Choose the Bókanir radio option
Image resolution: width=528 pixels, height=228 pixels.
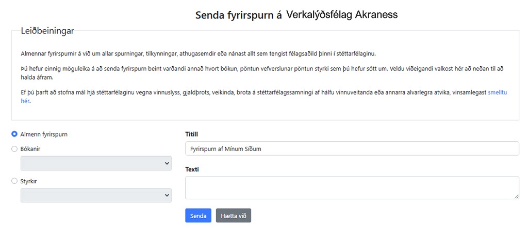point(14,149)
